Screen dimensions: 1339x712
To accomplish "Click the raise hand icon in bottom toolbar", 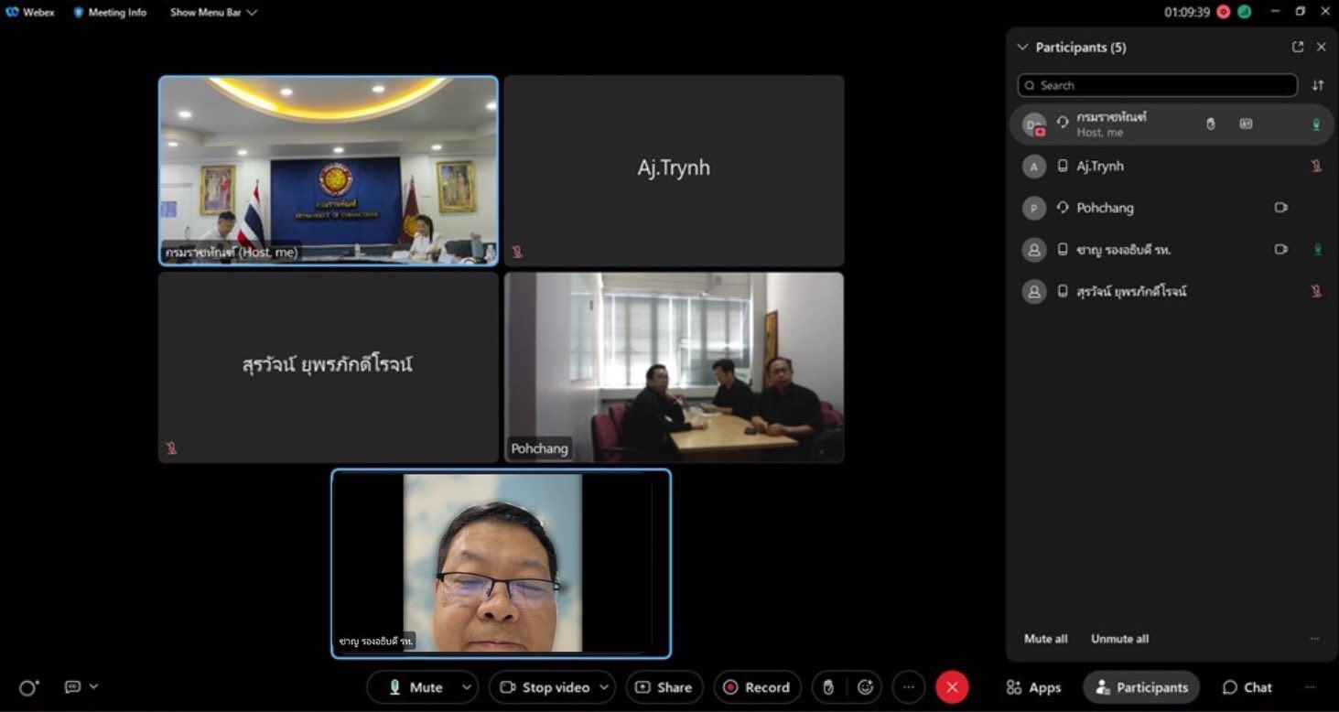I will [828, 687].
